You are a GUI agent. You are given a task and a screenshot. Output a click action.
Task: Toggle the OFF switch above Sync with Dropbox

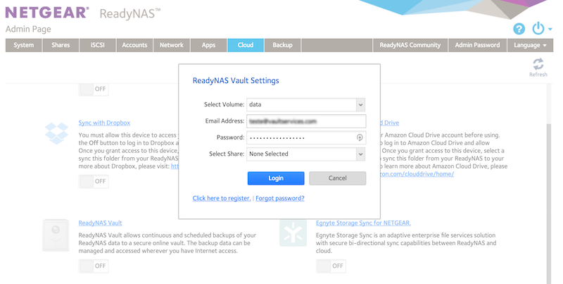tap(94, 89)
